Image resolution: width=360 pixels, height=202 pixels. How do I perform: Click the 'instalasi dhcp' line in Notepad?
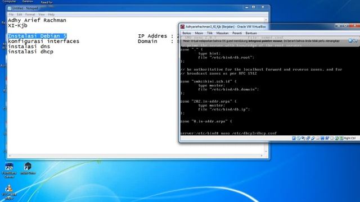[x=30, y=52]
